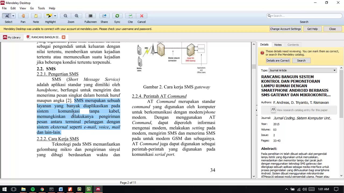Click the heading 2.2.4. Perintah AT Command
Viewport: 344px width, 193px height.
click(159, 96)
